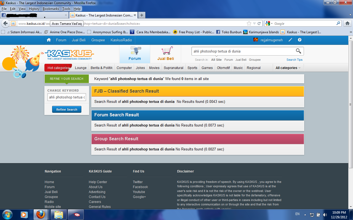This screenshot has height=220, width=353.
Task: Click the Google search box in browser
Action: (x=304, y=24)
